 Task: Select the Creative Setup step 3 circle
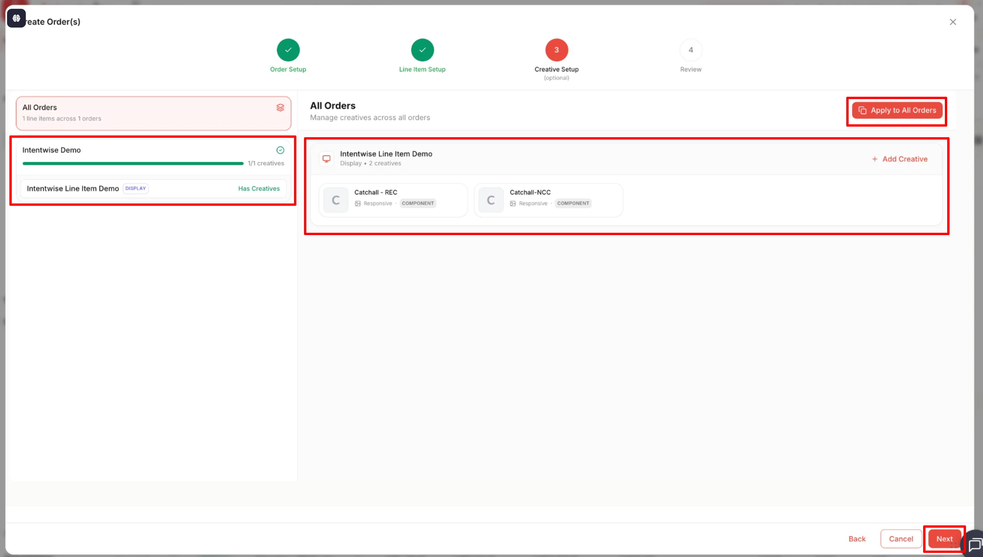tap(556, 50)
